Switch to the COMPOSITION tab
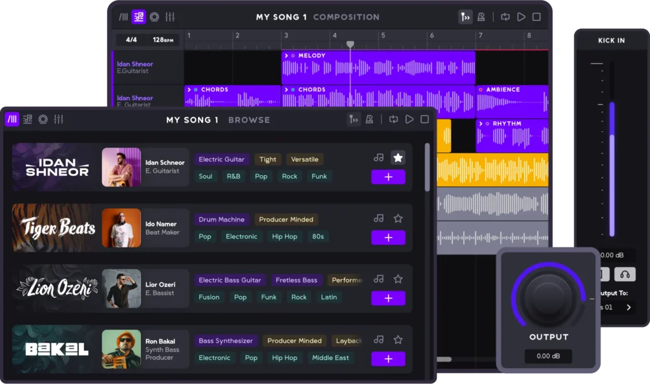 tap(347, 17)
